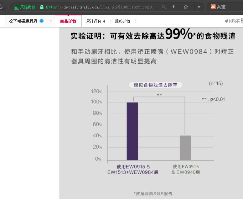
Task: Switch to the 累计评价 tab
Action: pyautogui.click(x=96, y=21)
